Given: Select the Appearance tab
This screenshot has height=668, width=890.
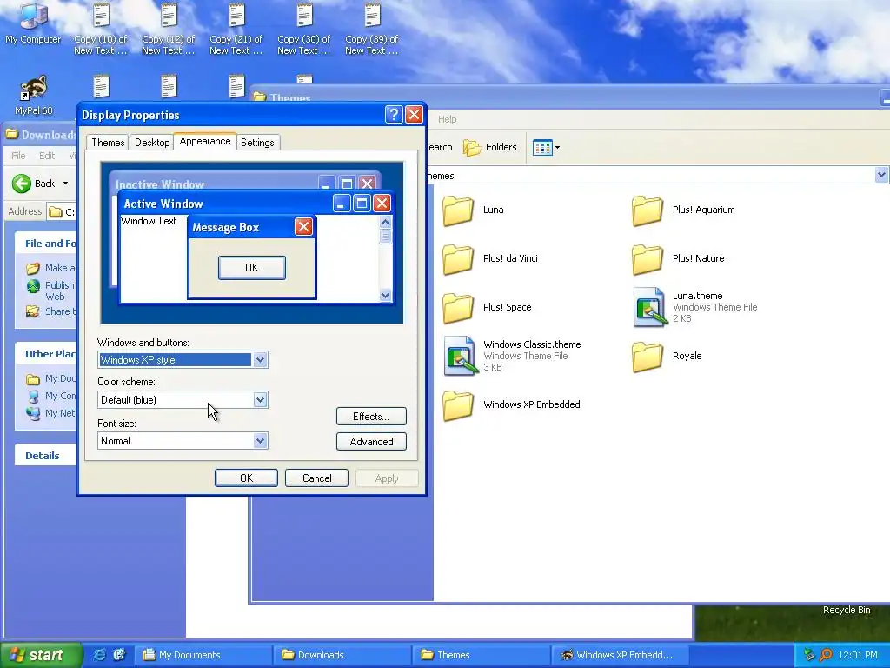Looking at the screenshot, I should pyautogui.click(x=205, y=142).
